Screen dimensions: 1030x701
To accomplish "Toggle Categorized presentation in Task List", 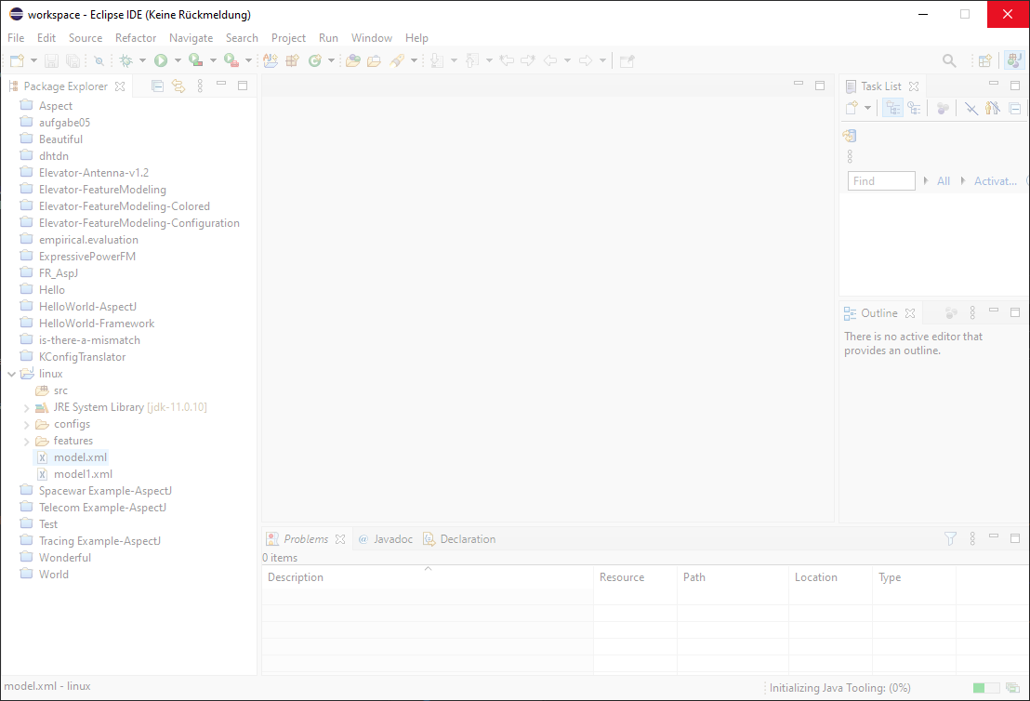I will pyautogui.click(x=892, y=107).
